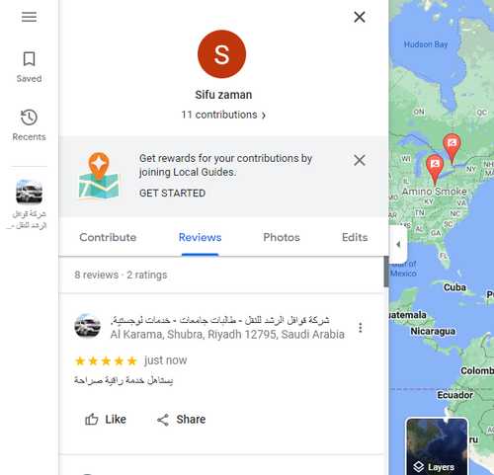Click the Sifu zaman name text
The image size is (494, 475).
click(223, 95)
